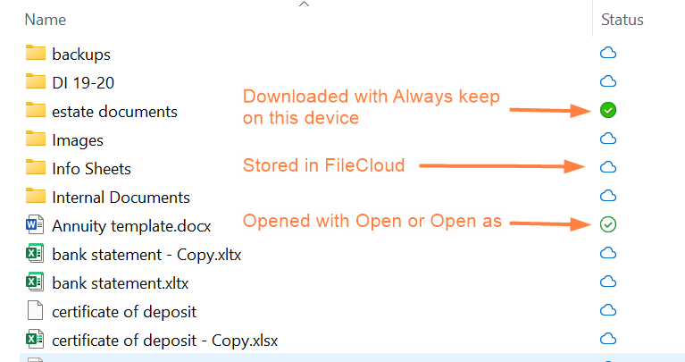Click the DI 19-20 folder icon
Screen dimensions: 685x362
(36, 82)
